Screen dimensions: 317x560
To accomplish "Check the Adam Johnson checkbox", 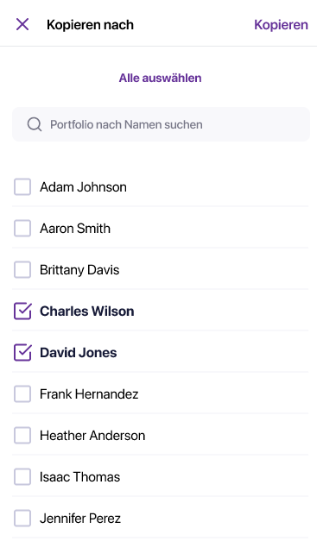I will pyautogui.click(x=22, y=186).
